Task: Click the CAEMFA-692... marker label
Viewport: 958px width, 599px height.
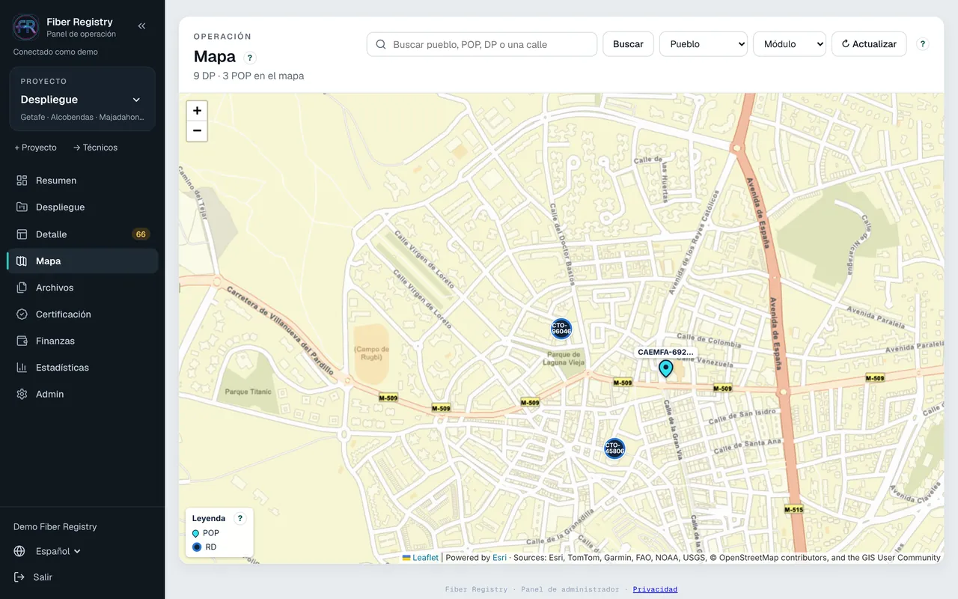Action: tap(665, 352)
